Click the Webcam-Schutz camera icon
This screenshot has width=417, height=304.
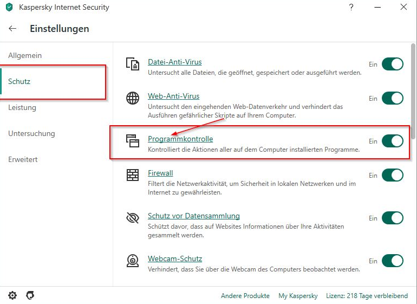[x=133, y=261]
